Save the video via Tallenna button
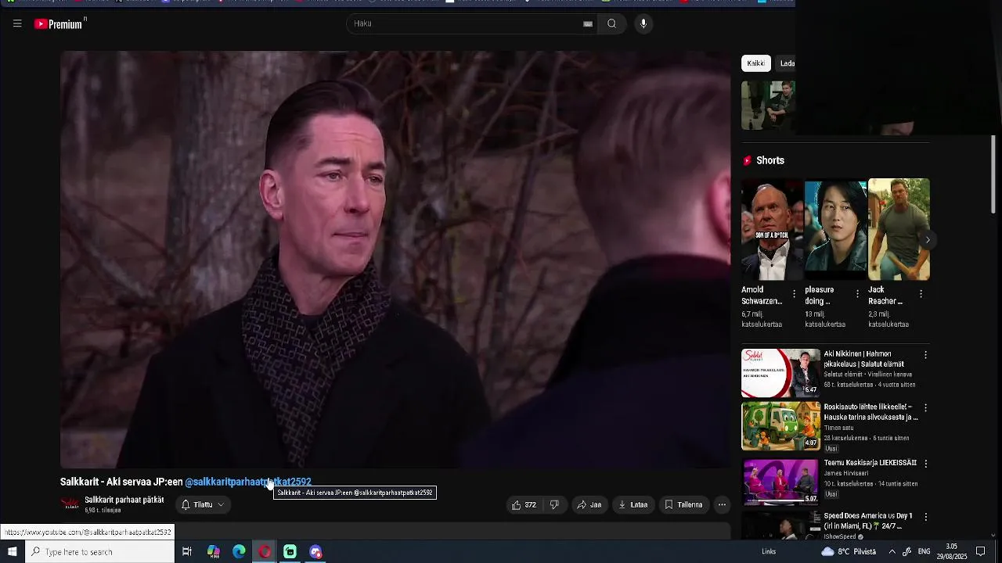Screen dimensions: 1002x563 click(684, 505)
